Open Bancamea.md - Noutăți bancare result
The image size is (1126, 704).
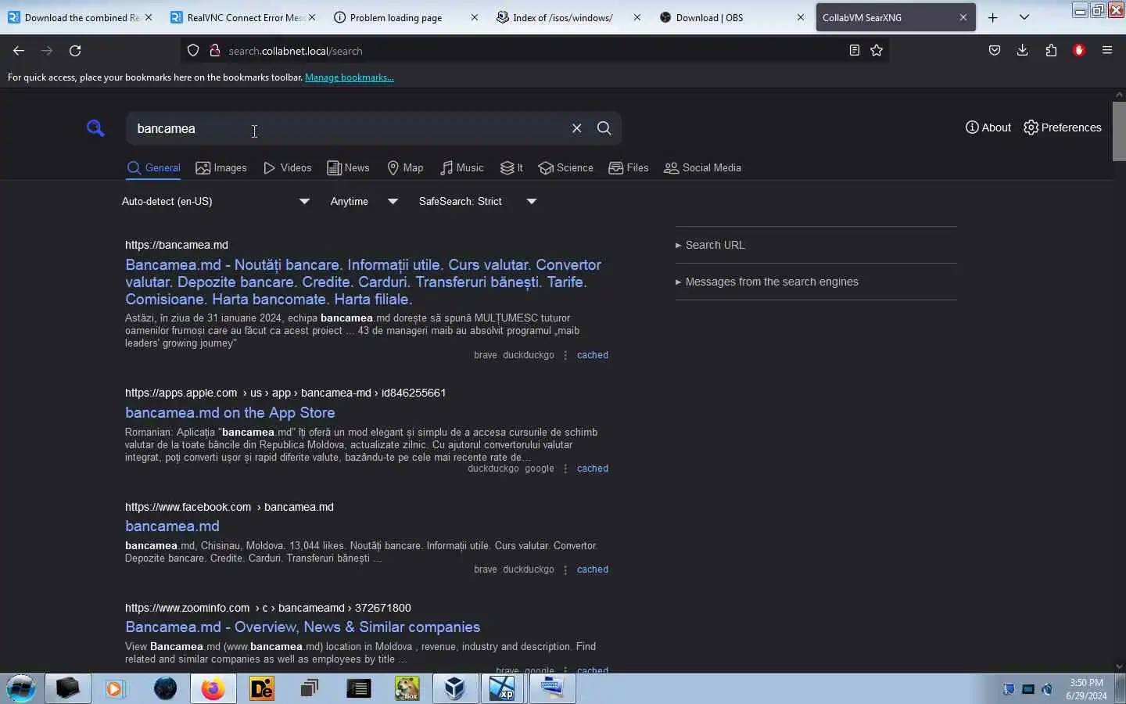pos(363,282)
